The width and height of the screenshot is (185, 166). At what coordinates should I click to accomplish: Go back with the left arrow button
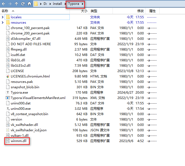[x=4, y=4]
